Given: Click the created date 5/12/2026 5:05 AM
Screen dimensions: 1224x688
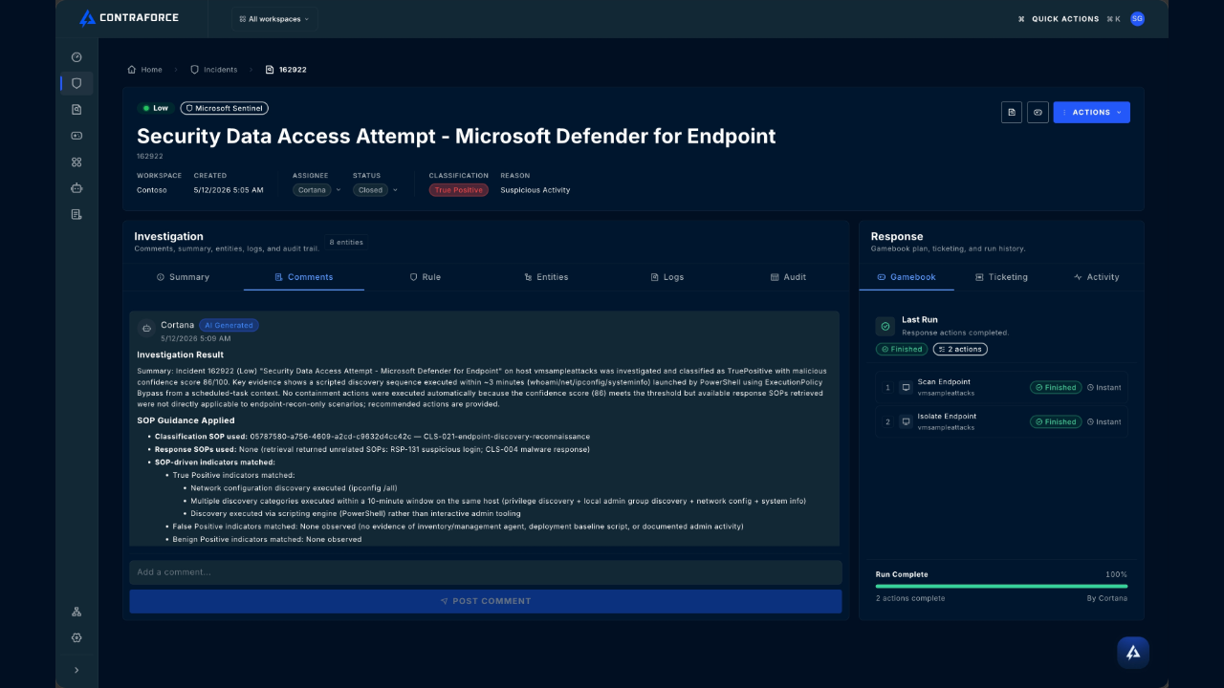Looking at the screenshot, I should click(229, 190).
